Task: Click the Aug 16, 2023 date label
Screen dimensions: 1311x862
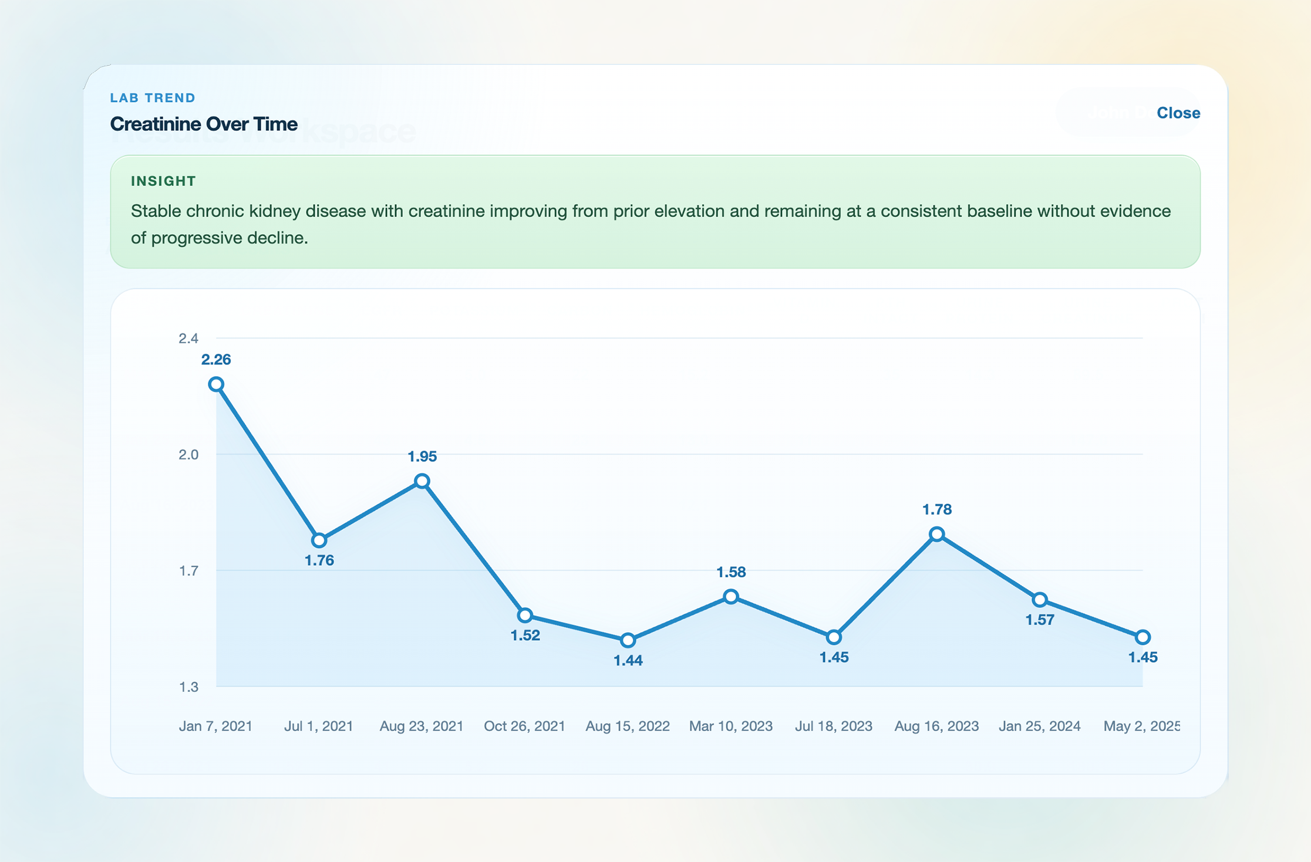Action: click(x=936, y=726)
